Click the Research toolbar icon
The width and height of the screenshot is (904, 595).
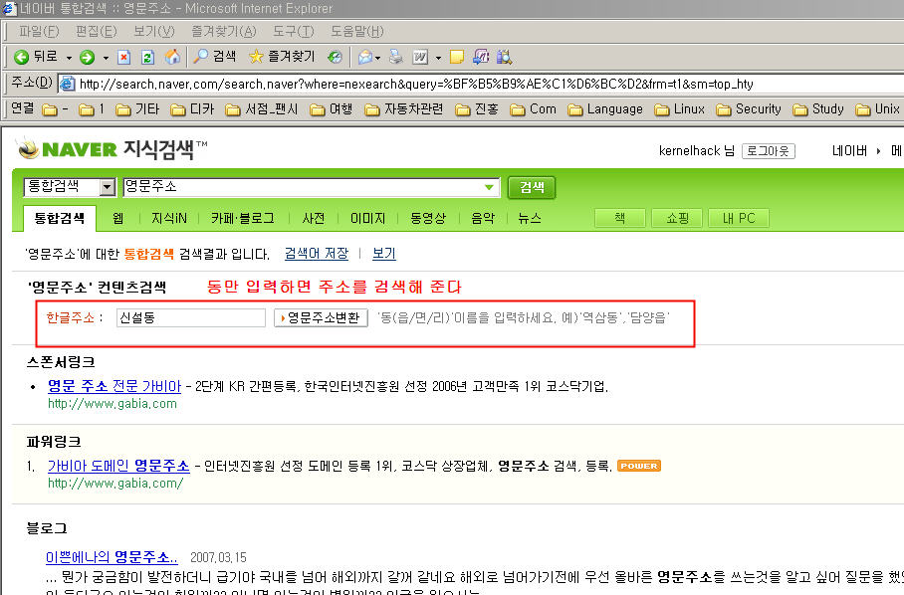pyautogui.click(x=505, y=57)
